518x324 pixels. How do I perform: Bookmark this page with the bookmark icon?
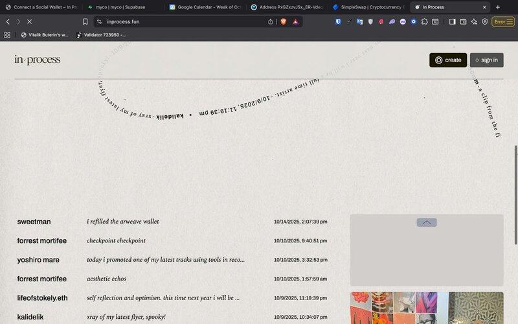point(85,21)
